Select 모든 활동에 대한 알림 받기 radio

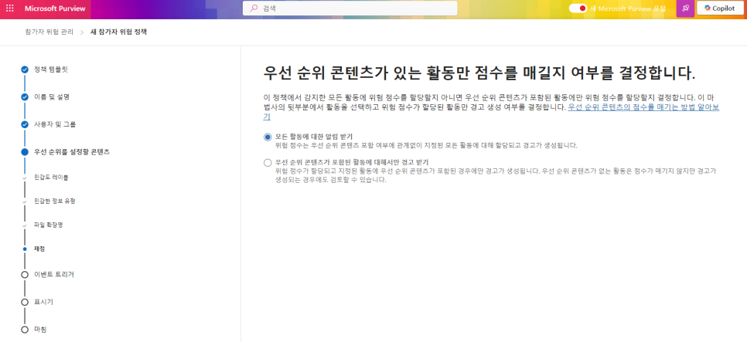(x=268, y=137)
